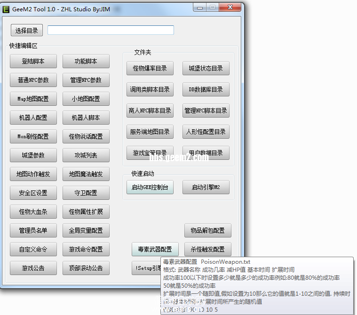
Task: Open 杀怪触发配置
Action: [x=208, y=249]
